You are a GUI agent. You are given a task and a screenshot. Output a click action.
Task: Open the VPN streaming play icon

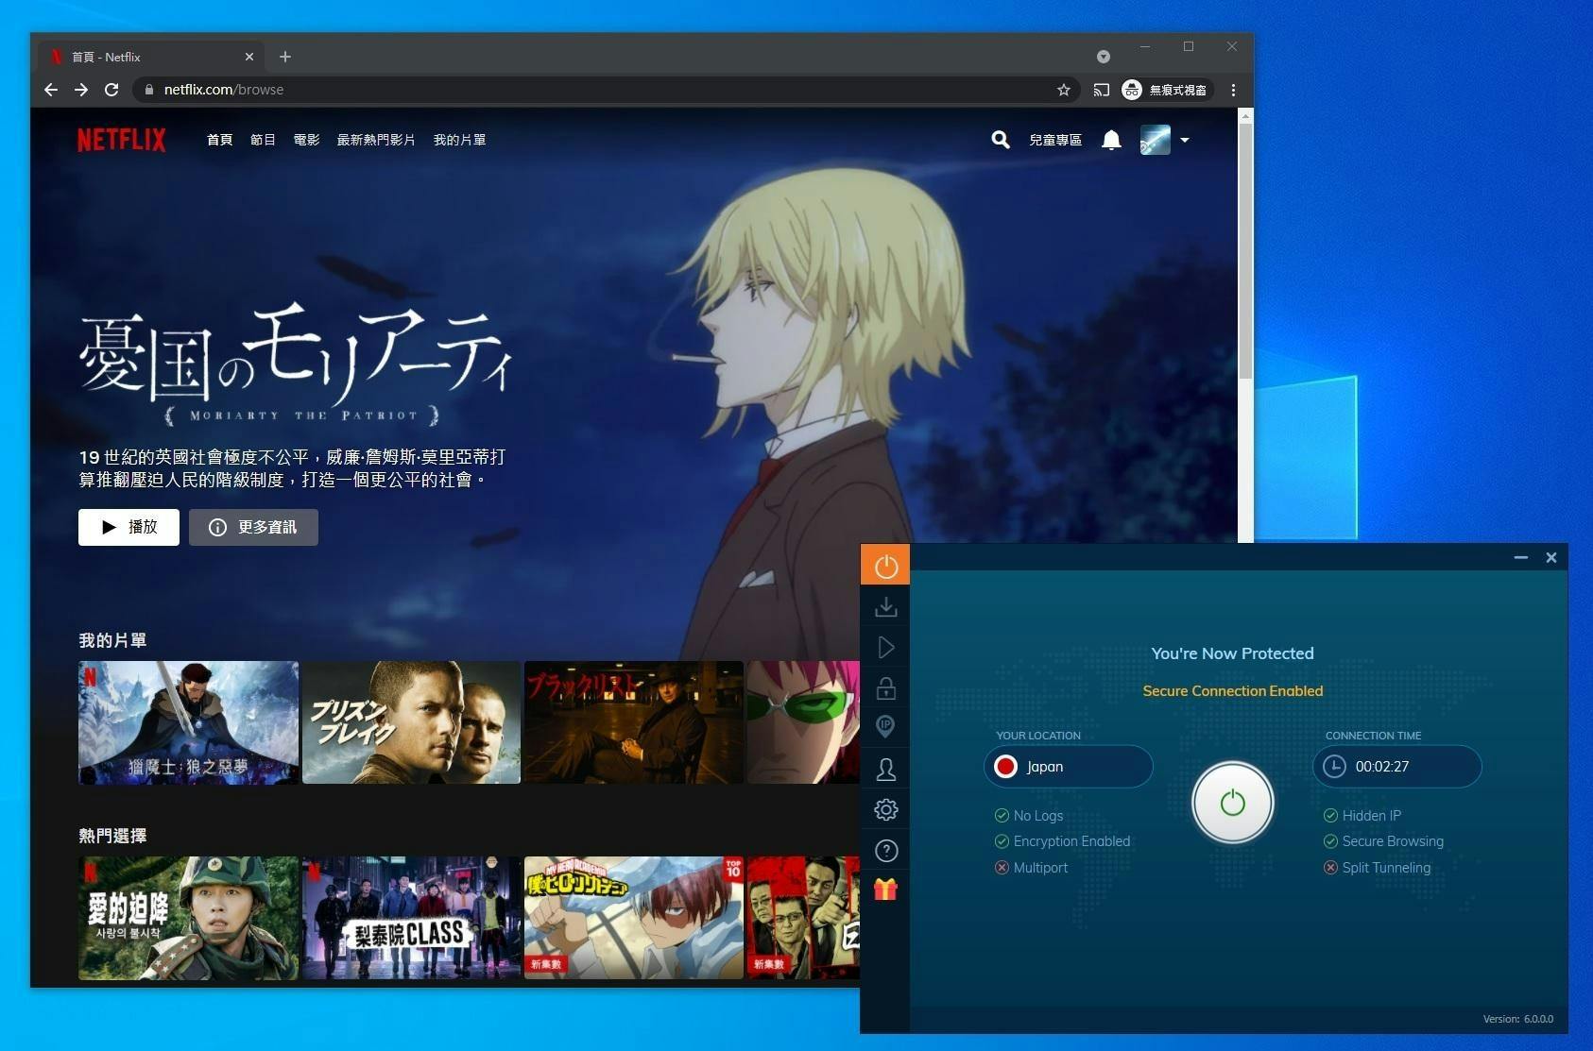click(885, 648)
